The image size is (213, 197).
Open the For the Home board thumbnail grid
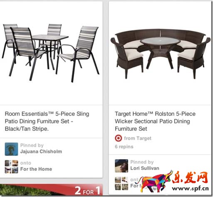coord(11,167)
